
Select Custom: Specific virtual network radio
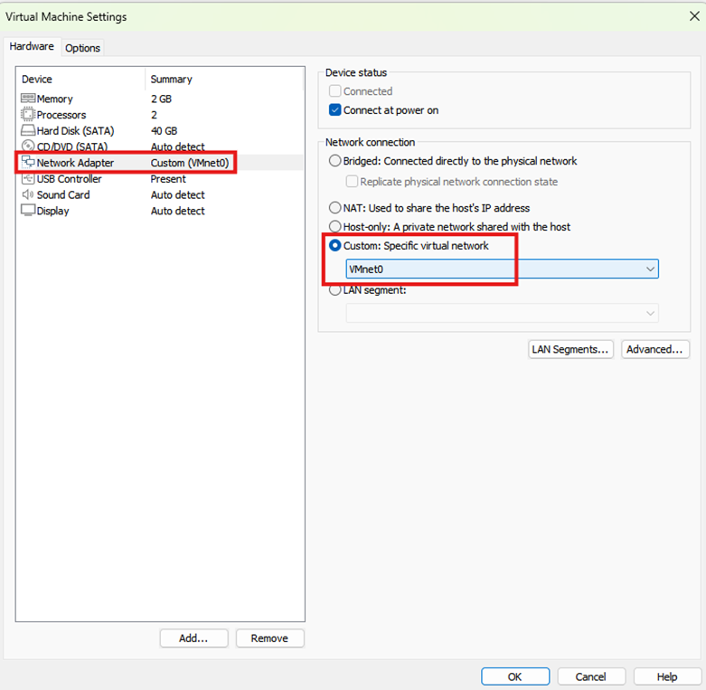coord(334,245)
